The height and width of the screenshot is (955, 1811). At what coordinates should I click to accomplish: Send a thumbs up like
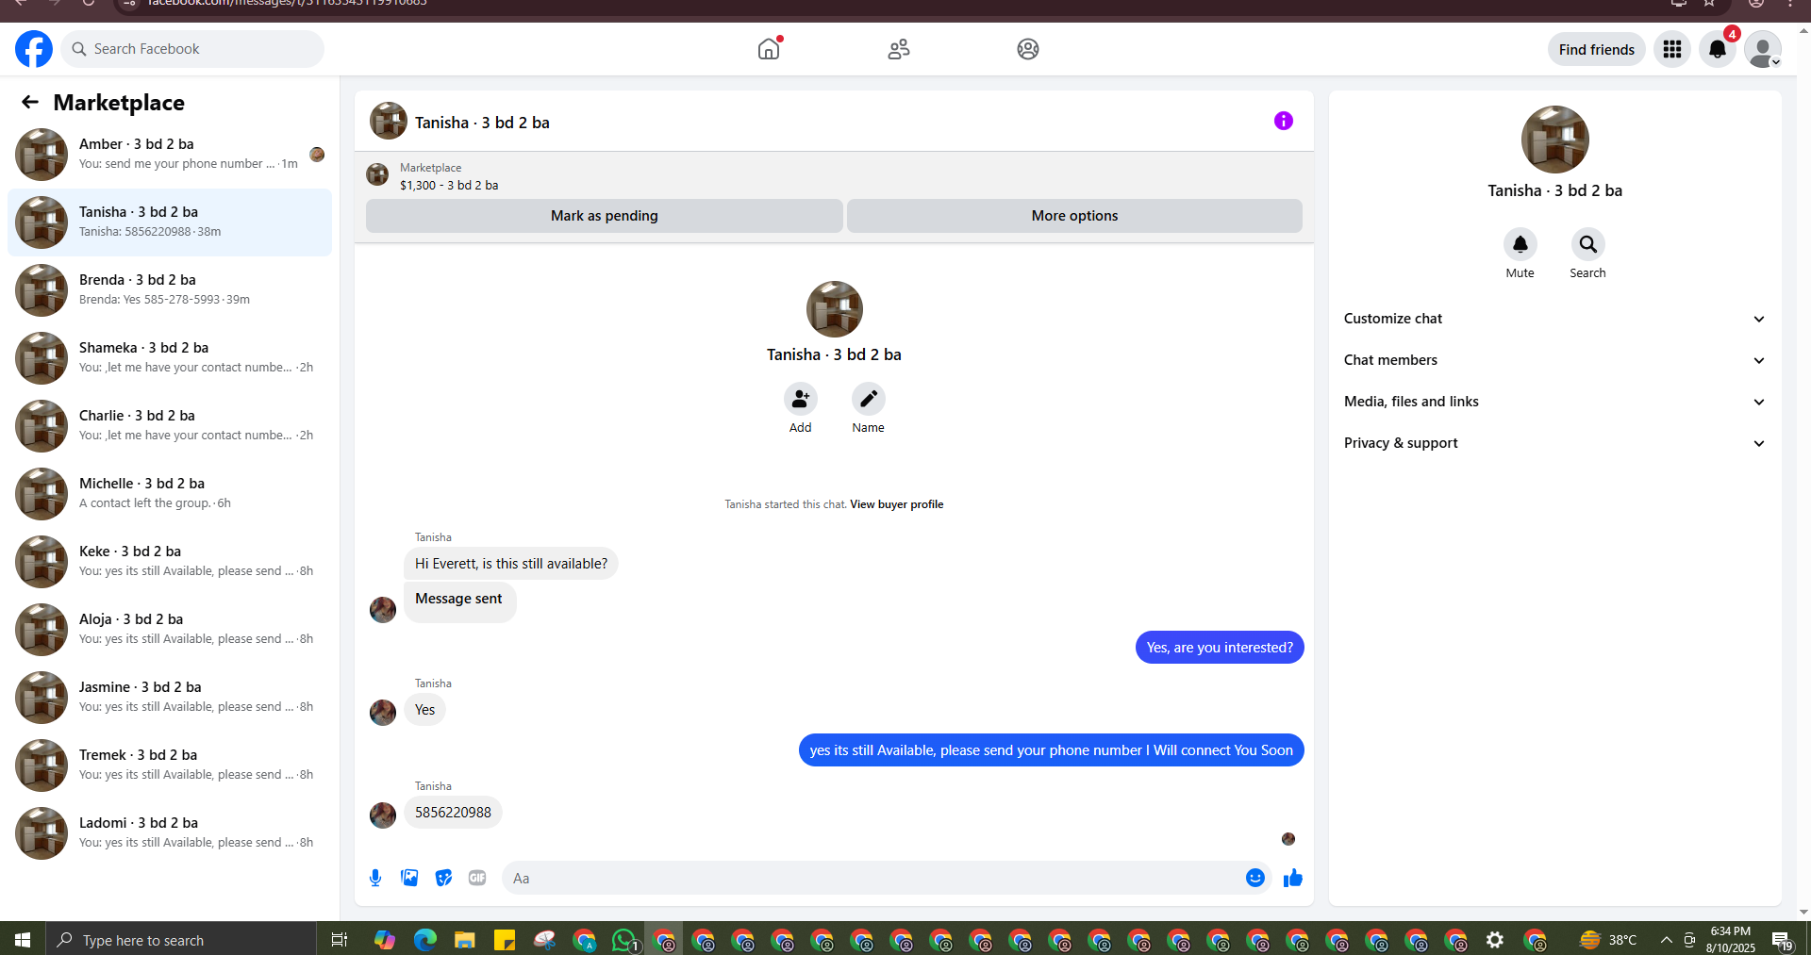tap(1292, 878)
